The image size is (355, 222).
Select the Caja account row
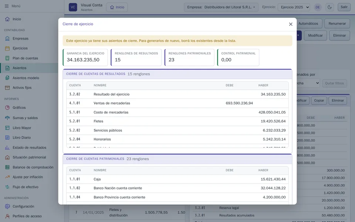177,179
